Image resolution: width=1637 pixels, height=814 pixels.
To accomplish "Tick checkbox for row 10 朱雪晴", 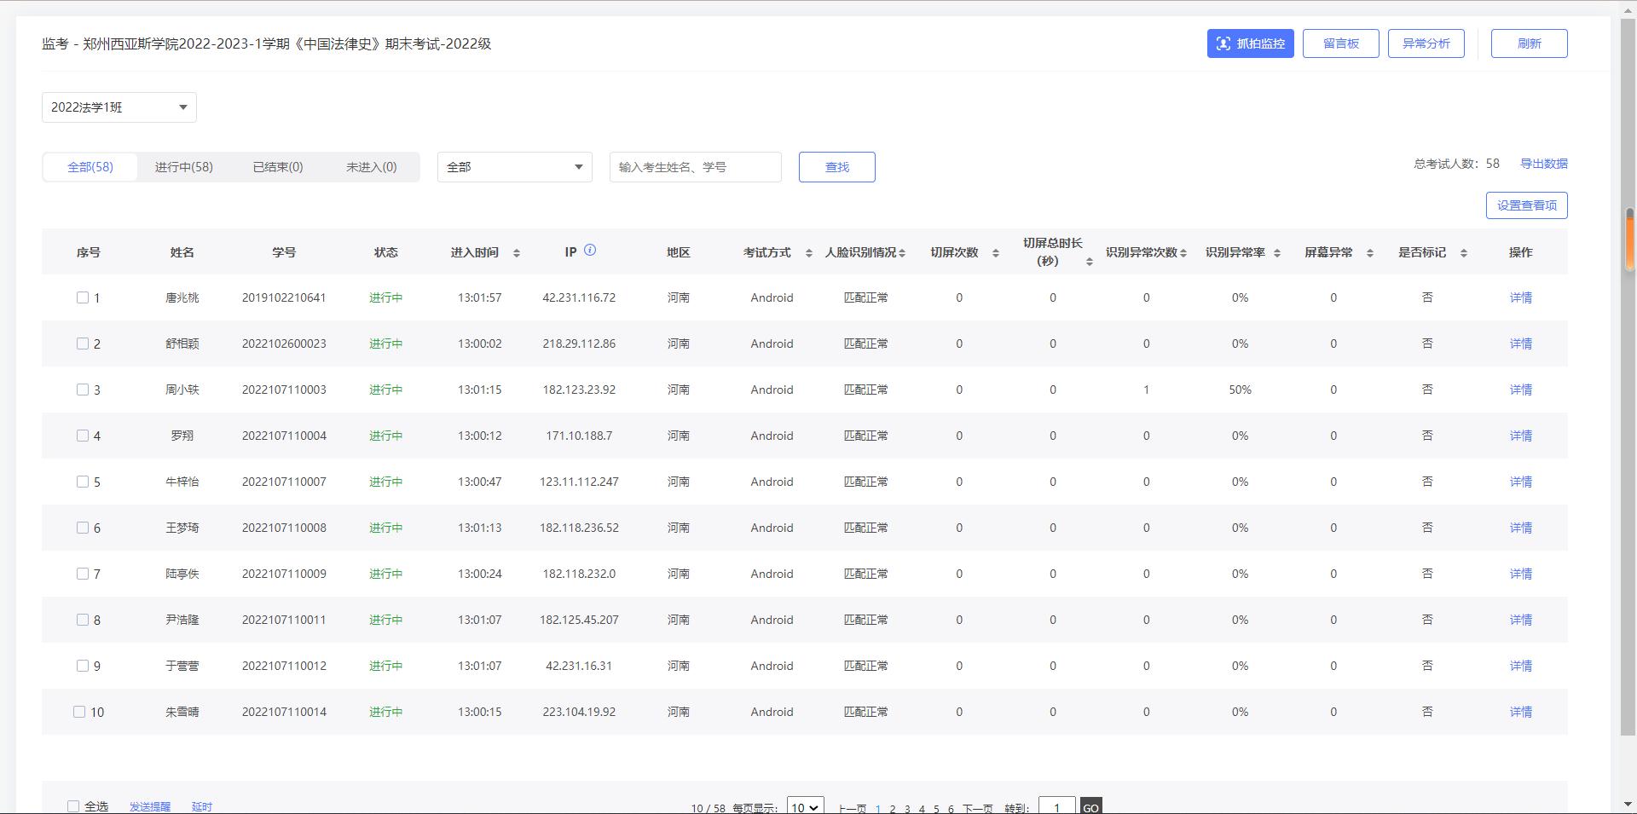I will pyautogui.click(x=79, y=712).
